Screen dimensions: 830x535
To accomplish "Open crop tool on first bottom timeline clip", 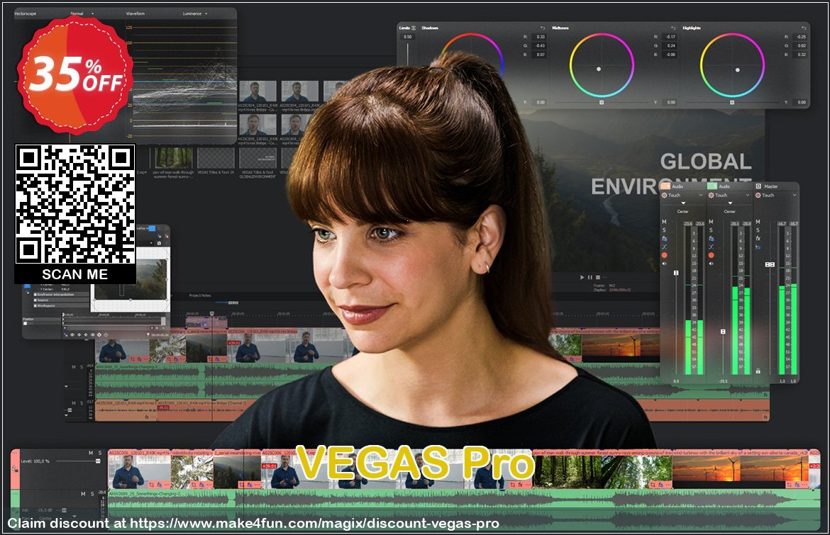I will click(152, 484).
